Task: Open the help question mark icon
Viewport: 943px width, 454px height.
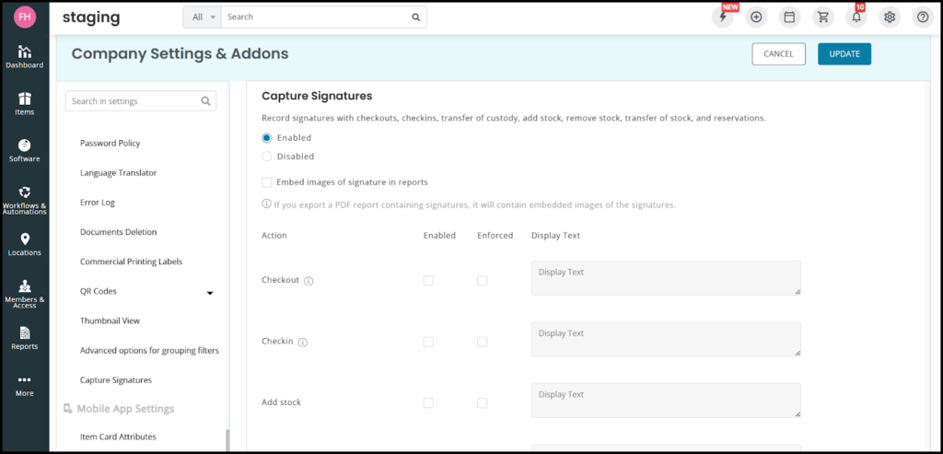Action: [x=922, y=17]
